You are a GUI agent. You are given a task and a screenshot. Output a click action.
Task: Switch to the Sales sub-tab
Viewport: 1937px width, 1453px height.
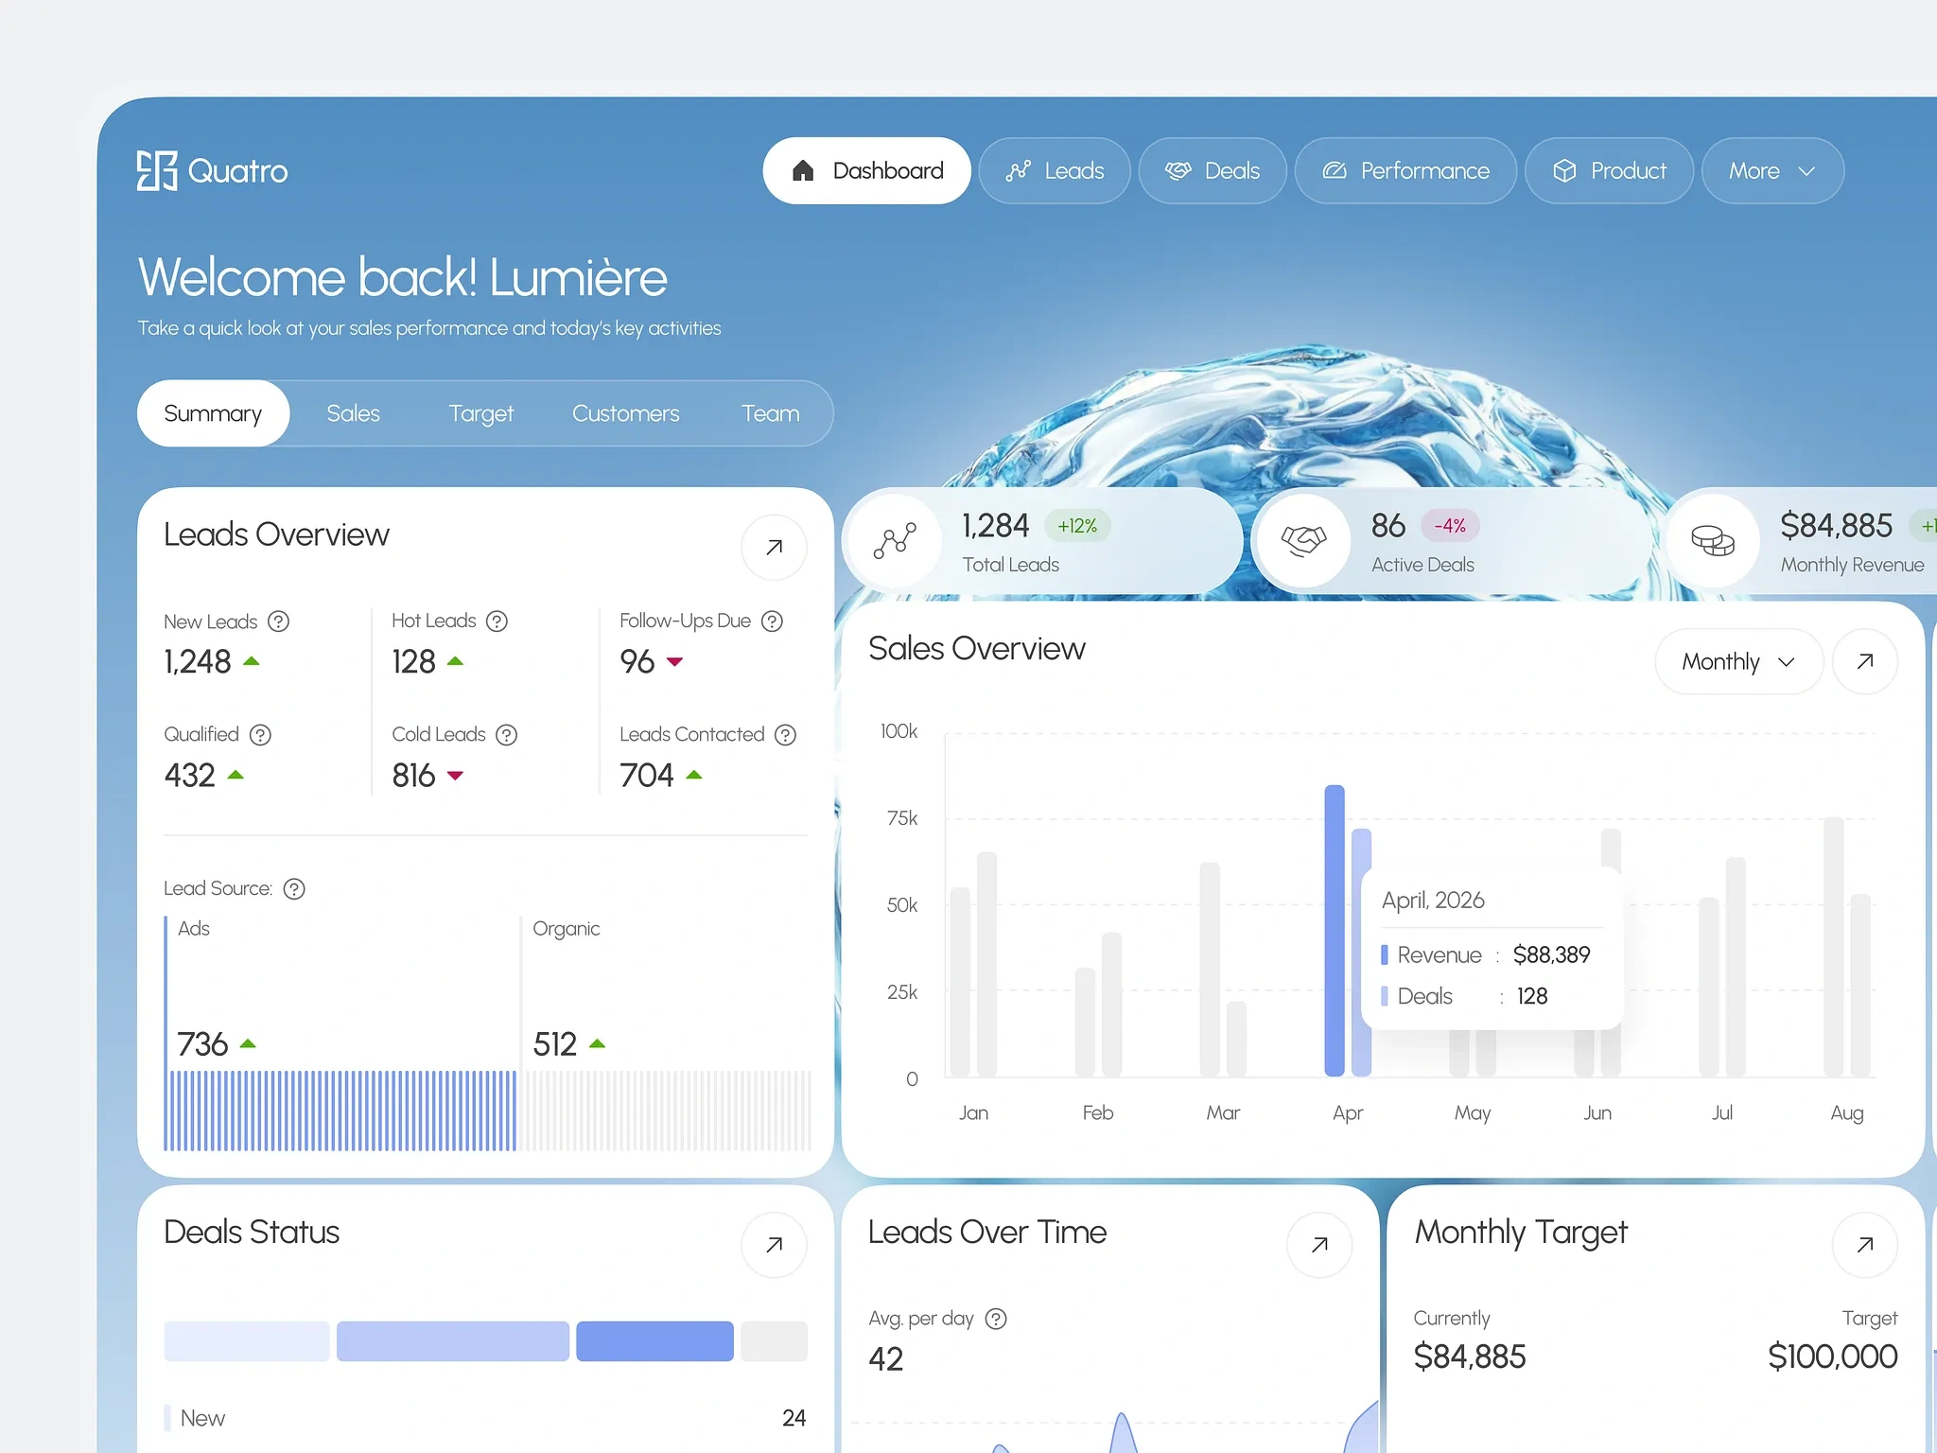click(x=353, y=413)
